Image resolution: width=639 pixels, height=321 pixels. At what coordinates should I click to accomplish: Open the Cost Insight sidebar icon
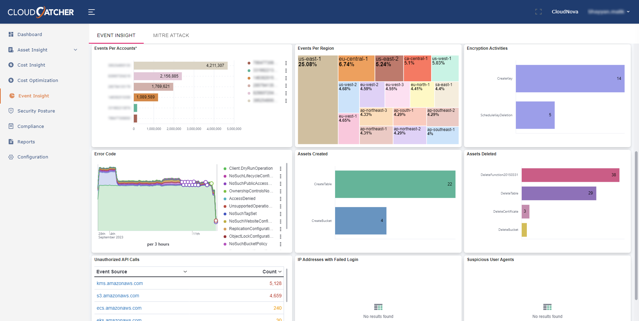tap(11, 65)
